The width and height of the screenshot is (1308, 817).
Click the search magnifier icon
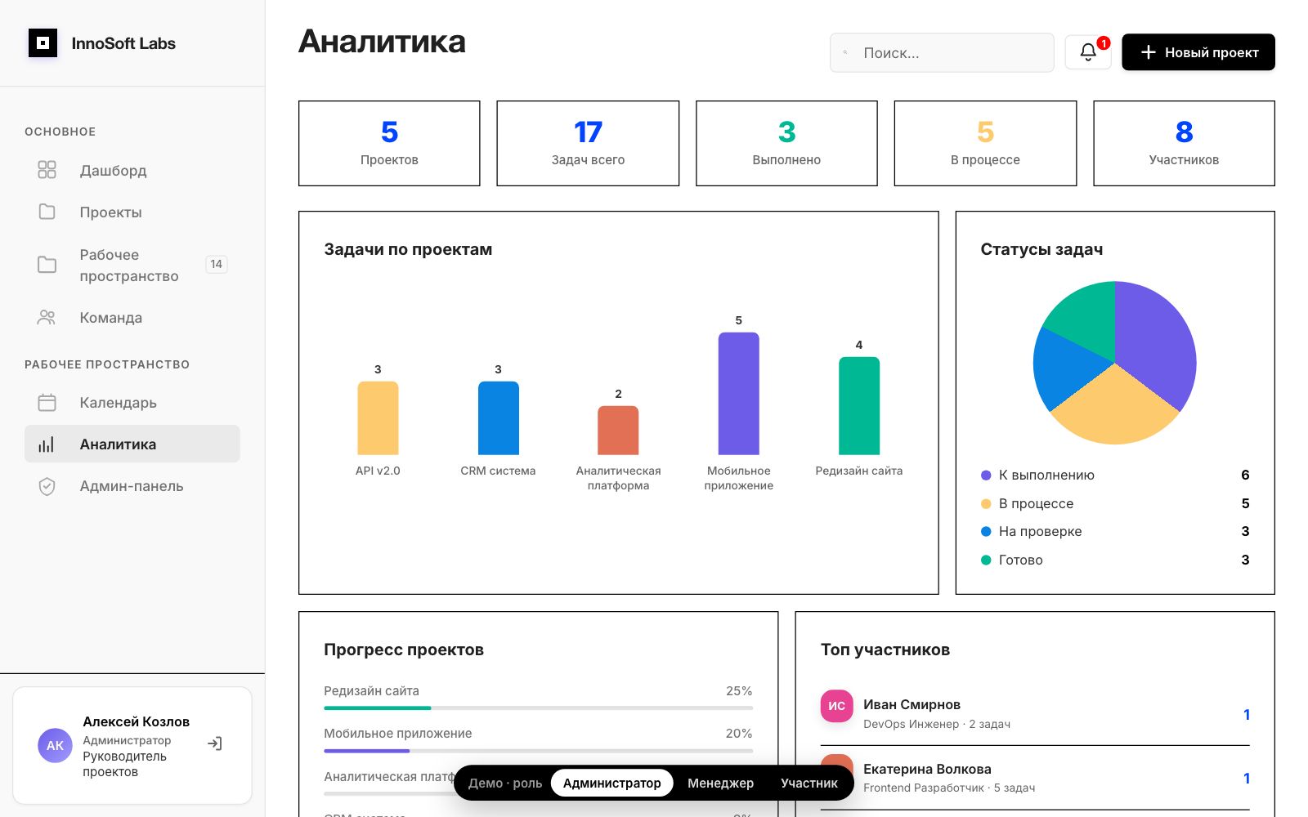[x=845, y=52]
